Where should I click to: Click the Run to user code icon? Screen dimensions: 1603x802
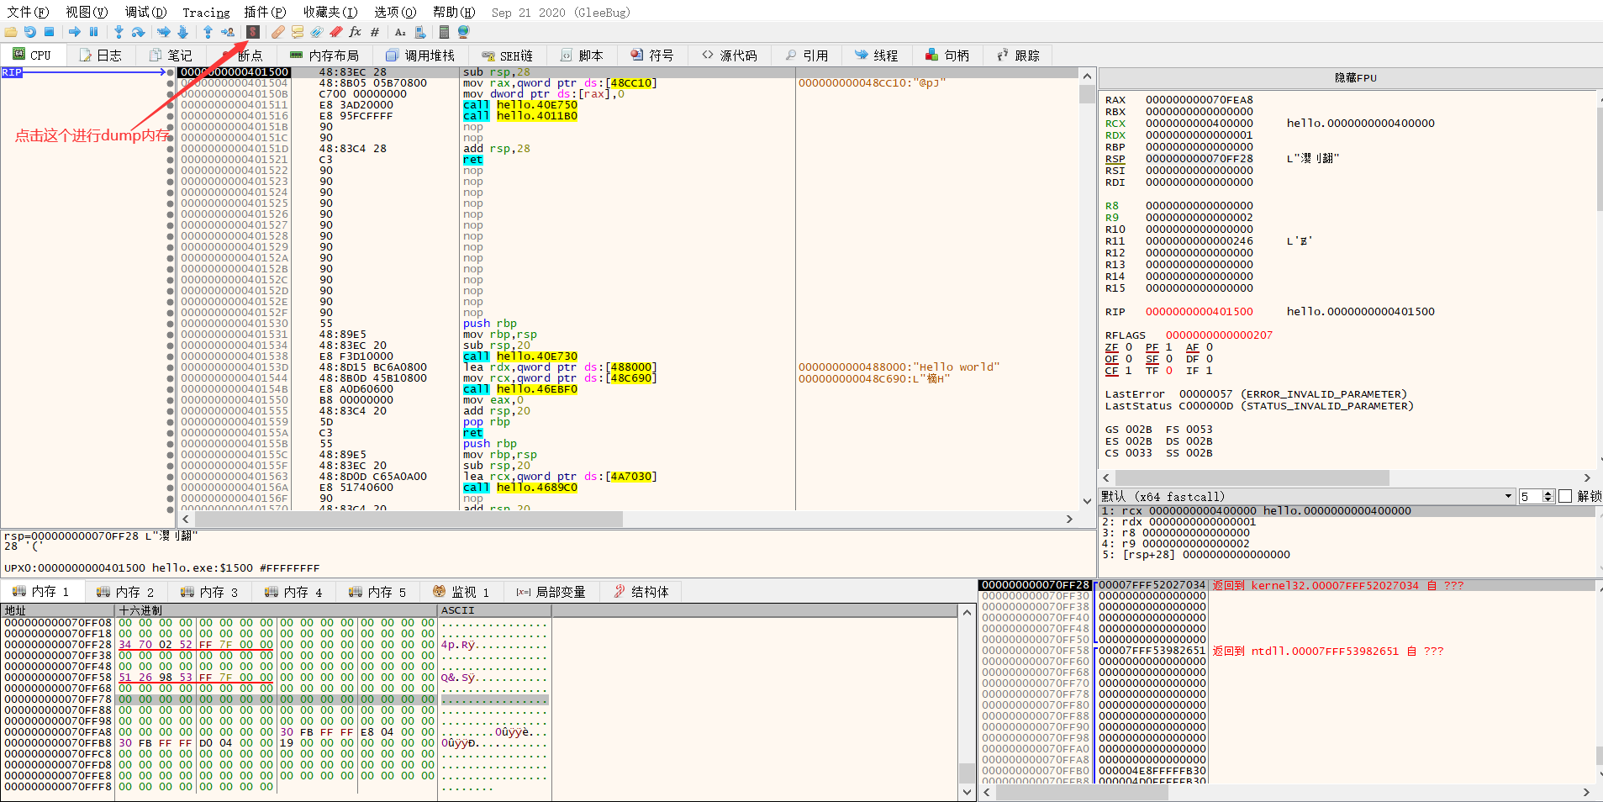pos(228,32)
